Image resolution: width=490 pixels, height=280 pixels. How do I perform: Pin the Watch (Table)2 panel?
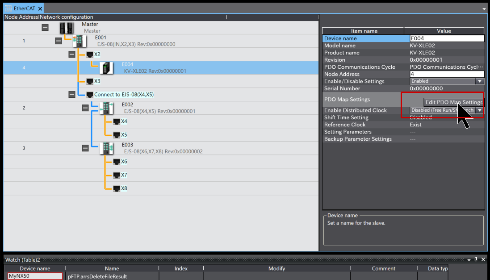coord(476,259)
